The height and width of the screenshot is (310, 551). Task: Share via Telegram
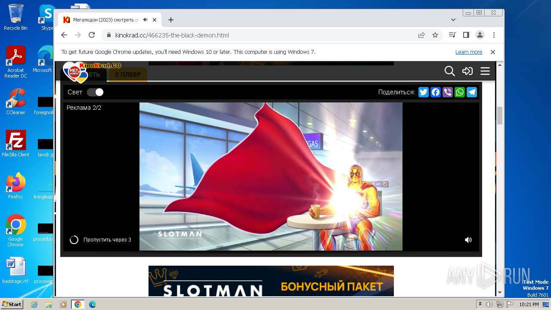[472, 92]
